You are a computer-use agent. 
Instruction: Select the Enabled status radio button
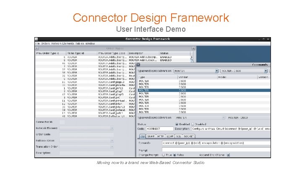tap(177, 124)
